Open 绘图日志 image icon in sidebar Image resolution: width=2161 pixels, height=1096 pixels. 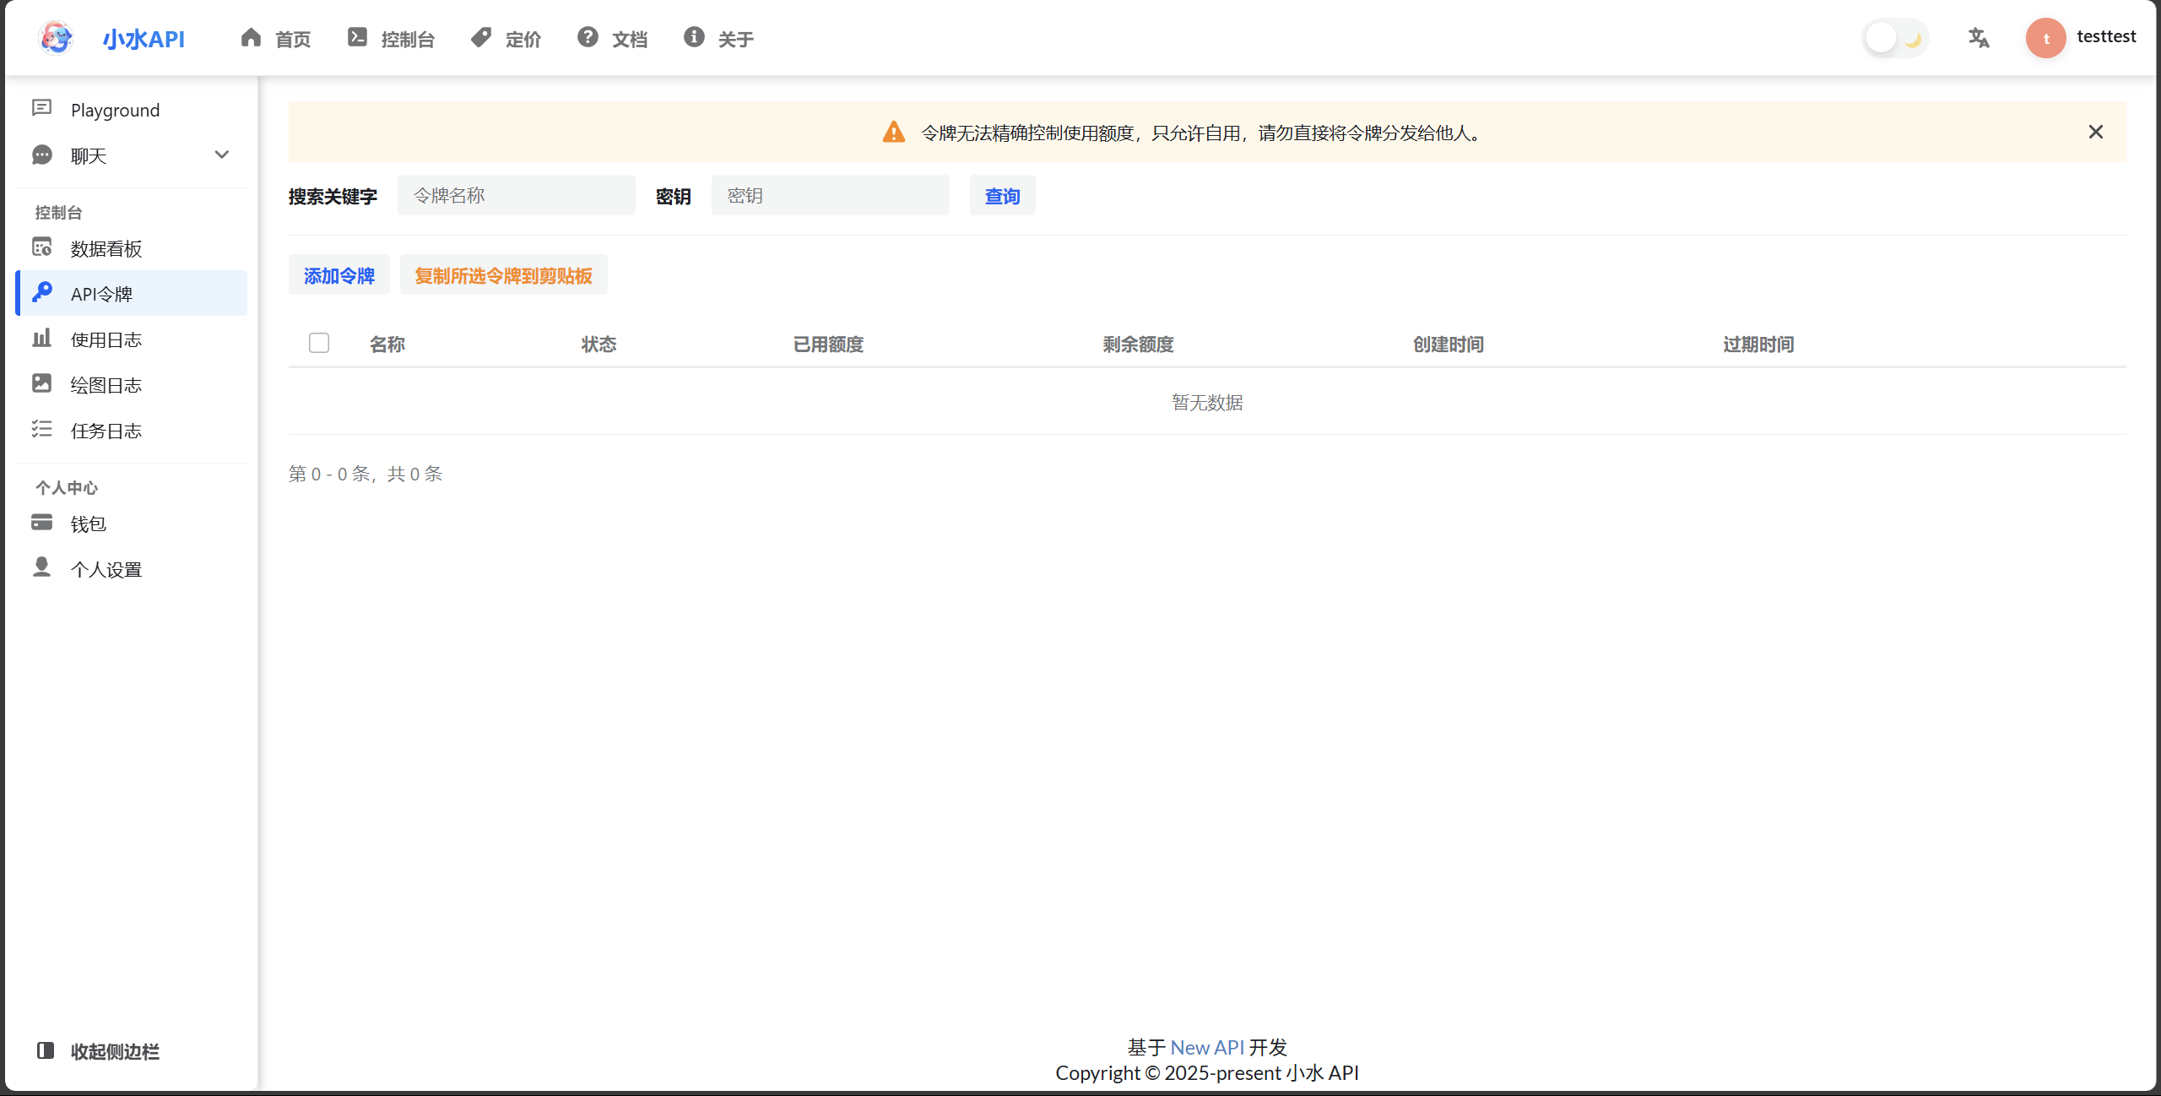click(41, 383)
